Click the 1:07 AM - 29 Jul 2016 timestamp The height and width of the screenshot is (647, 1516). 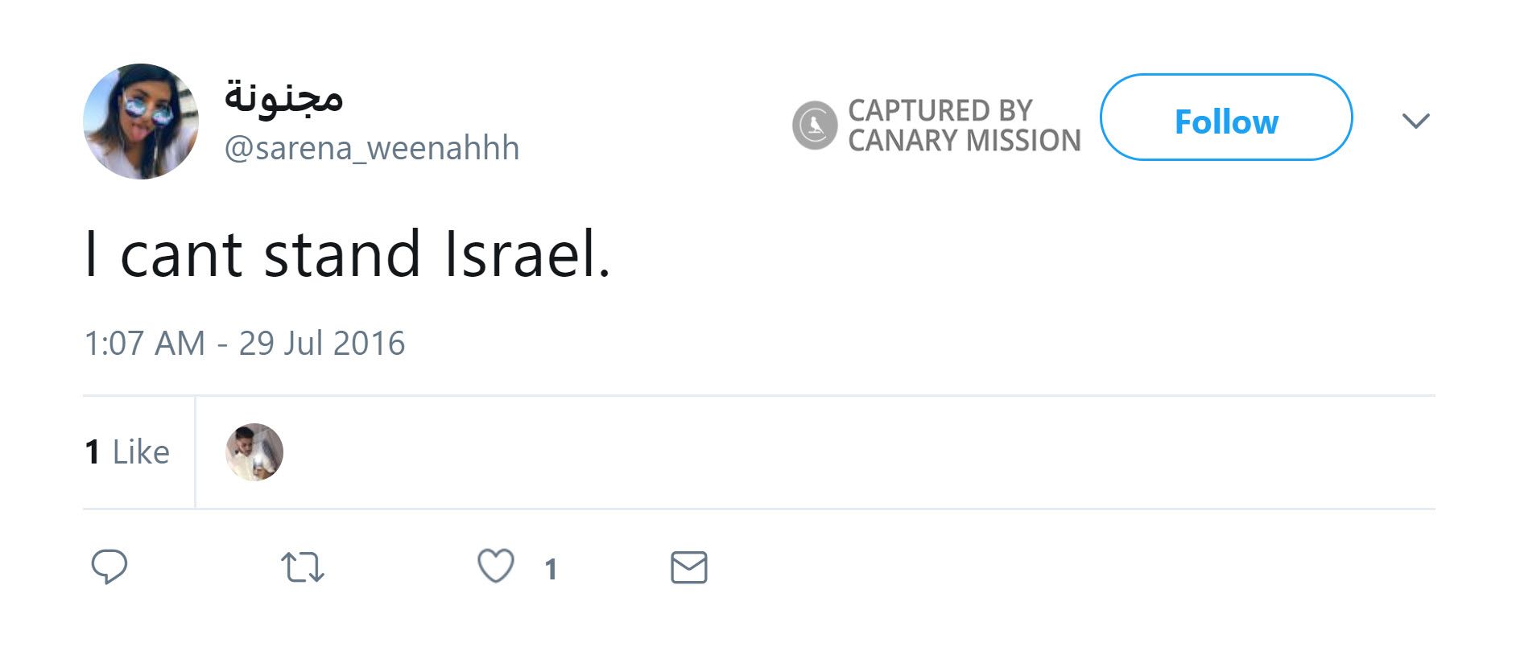pyautogui.click(x=244, y=343)
